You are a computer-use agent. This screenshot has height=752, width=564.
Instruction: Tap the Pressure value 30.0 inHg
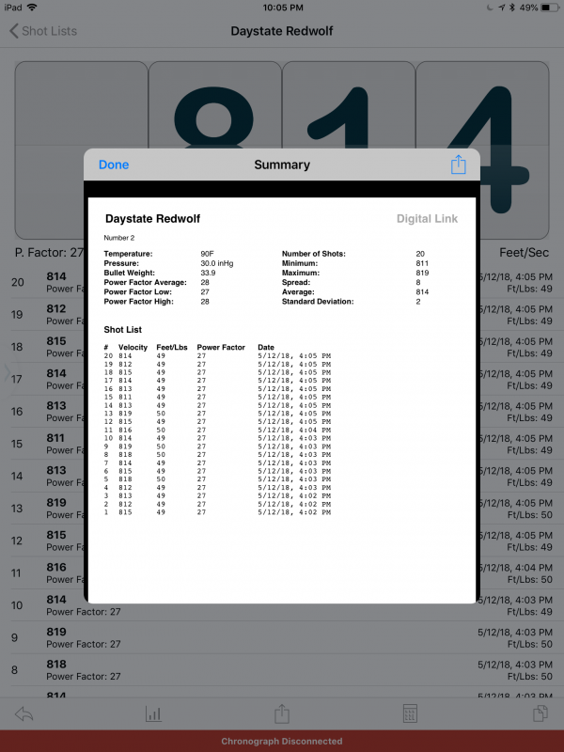[217, 263]
